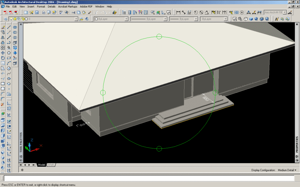Screen dimensions: 300x187
Task: Choose the Radius Dimension tool
Action: coord(196,13)
